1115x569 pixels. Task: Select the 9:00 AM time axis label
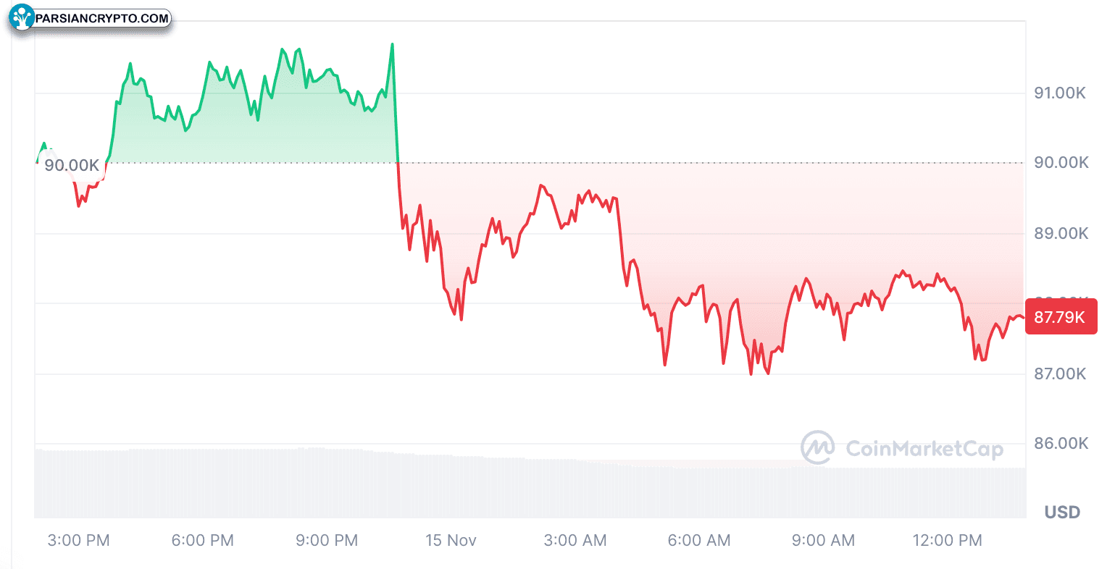823,540
